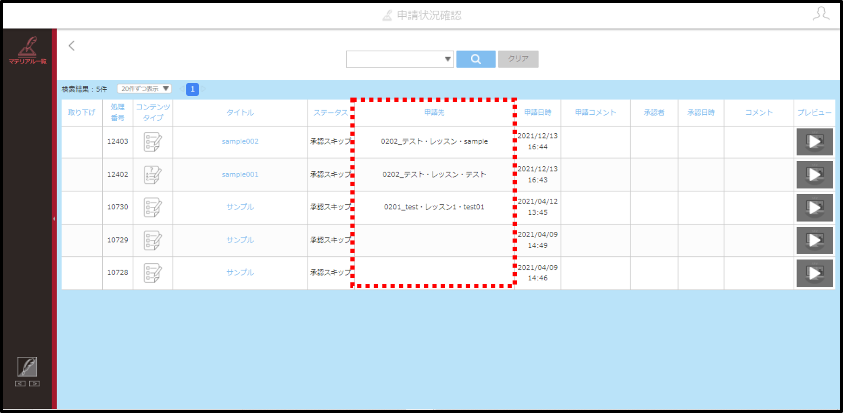Image resolution: width=843 pixels, height=413 pixels.
Task: Click the 申請先 column header
Action: [x=434, y=112]
